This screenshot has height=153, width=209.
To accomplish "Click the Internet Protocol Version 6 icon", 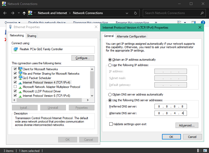I will 20,96.
